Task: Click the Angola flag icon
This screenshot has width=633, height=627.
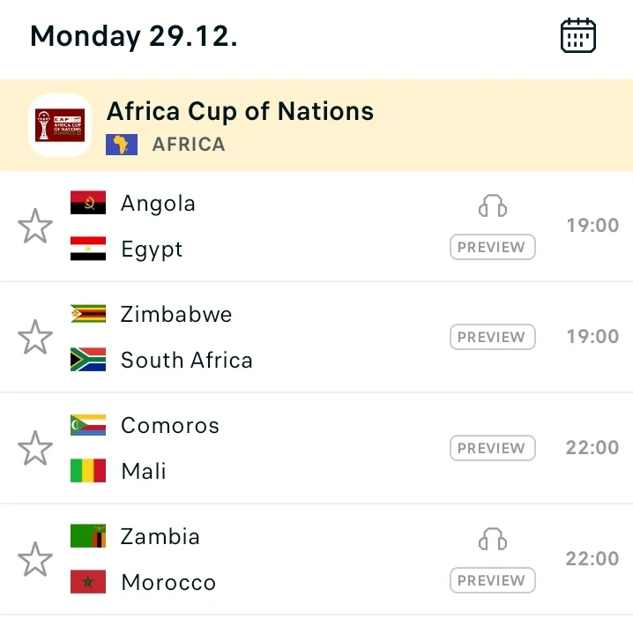Action: click(88, 202)
